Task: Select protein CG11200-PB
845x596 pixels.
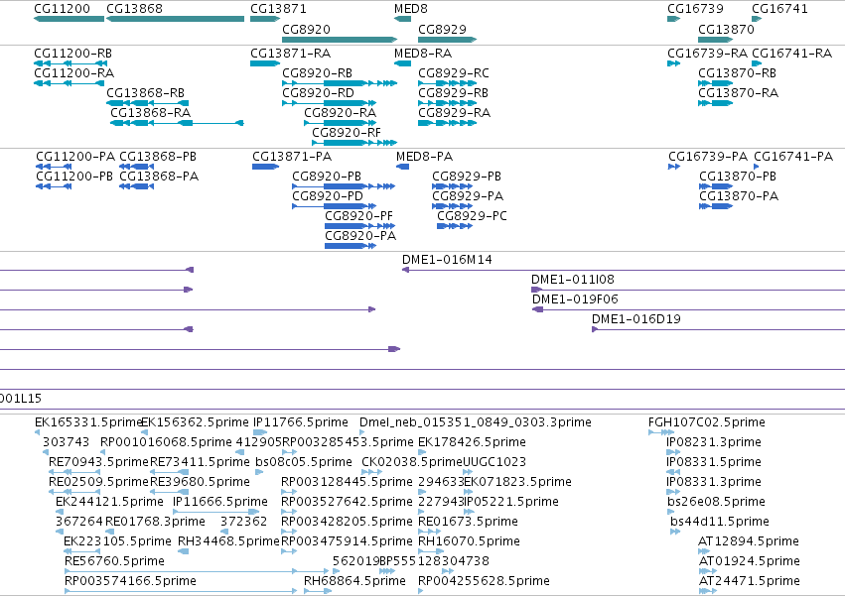Action: click(74, 177)
